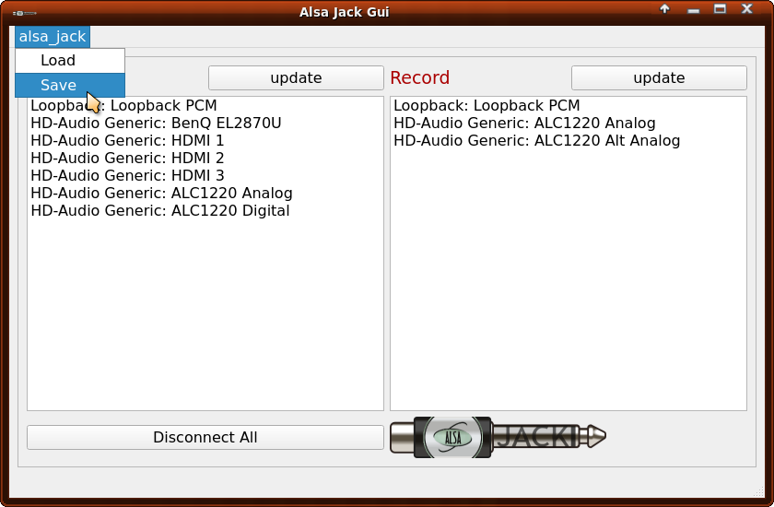Open the window menu icon in title bar
This screenshot has width=774, height=507.
tap(25, 12)
